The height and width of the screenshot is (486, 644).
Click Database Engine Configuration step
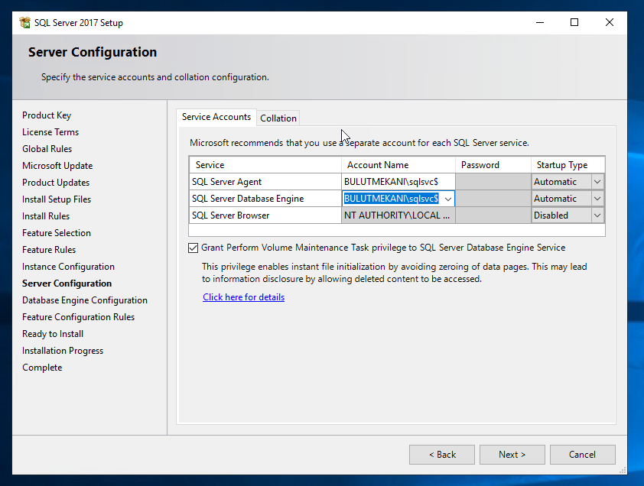(x=85, y=300)
